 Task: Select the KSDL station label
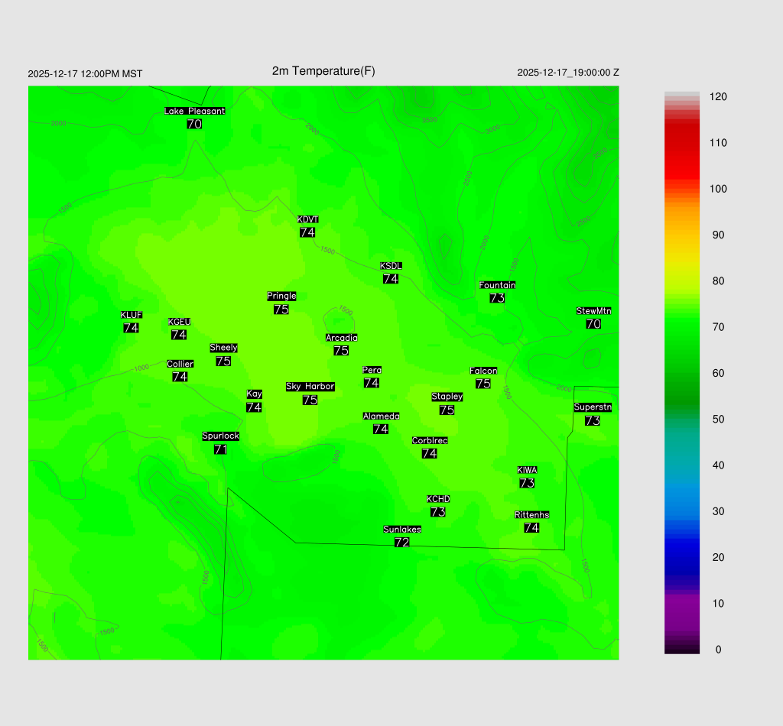tap(391, 266)
